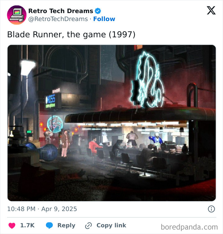Like the tweet with heart icon
This screenshot has height=234, width=223.
pyautogui.click(x=12, y=225)
